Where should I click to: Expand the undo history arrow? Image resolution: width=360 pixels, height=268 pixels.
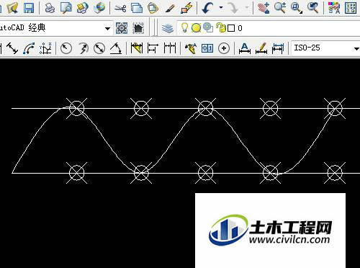[x=221, y=7]
